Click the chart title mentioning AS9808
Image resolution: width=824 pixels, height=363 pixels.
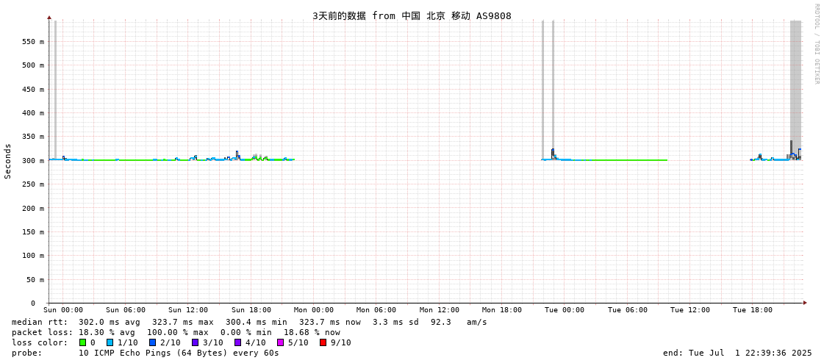click(x=412, y=15)
